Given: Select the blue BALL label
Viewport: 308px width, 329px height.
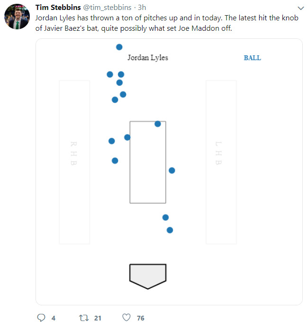Looking at the screenshot, I should (x=252, y=58).
